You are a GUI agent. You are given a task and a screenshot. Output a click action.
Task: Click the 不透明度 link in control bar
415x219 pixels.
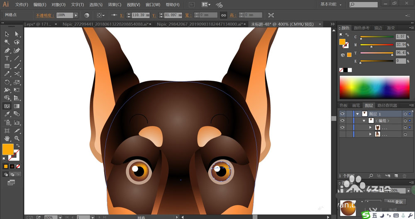tap(44, 15)
